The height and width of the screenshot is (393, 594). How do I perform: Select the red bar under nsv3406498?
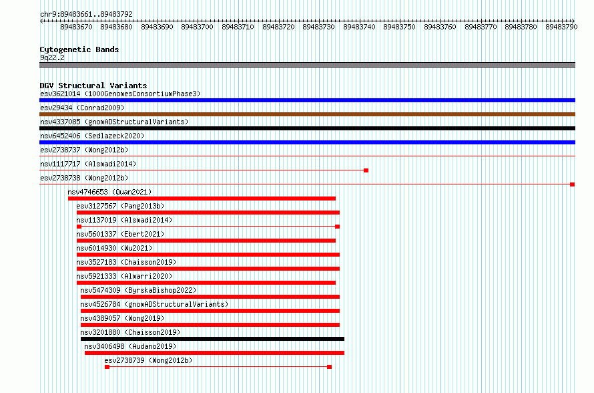click(214, 353)
